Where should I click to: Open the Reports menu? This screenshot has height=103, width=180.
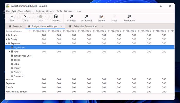[x=50, y=11]
